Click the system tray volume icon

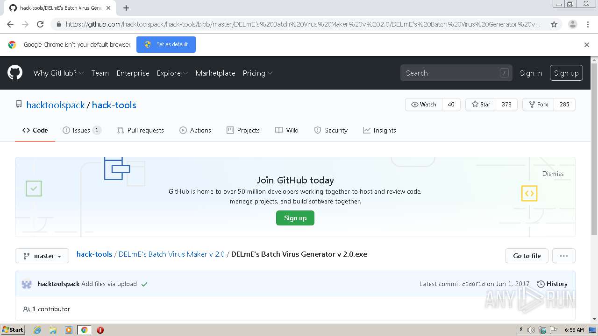[531, 330]
